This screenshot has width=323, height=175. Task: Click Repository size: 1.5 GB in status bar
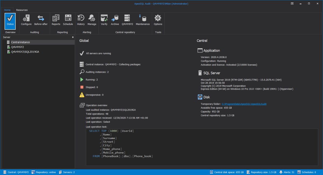[x=261, y=172]
